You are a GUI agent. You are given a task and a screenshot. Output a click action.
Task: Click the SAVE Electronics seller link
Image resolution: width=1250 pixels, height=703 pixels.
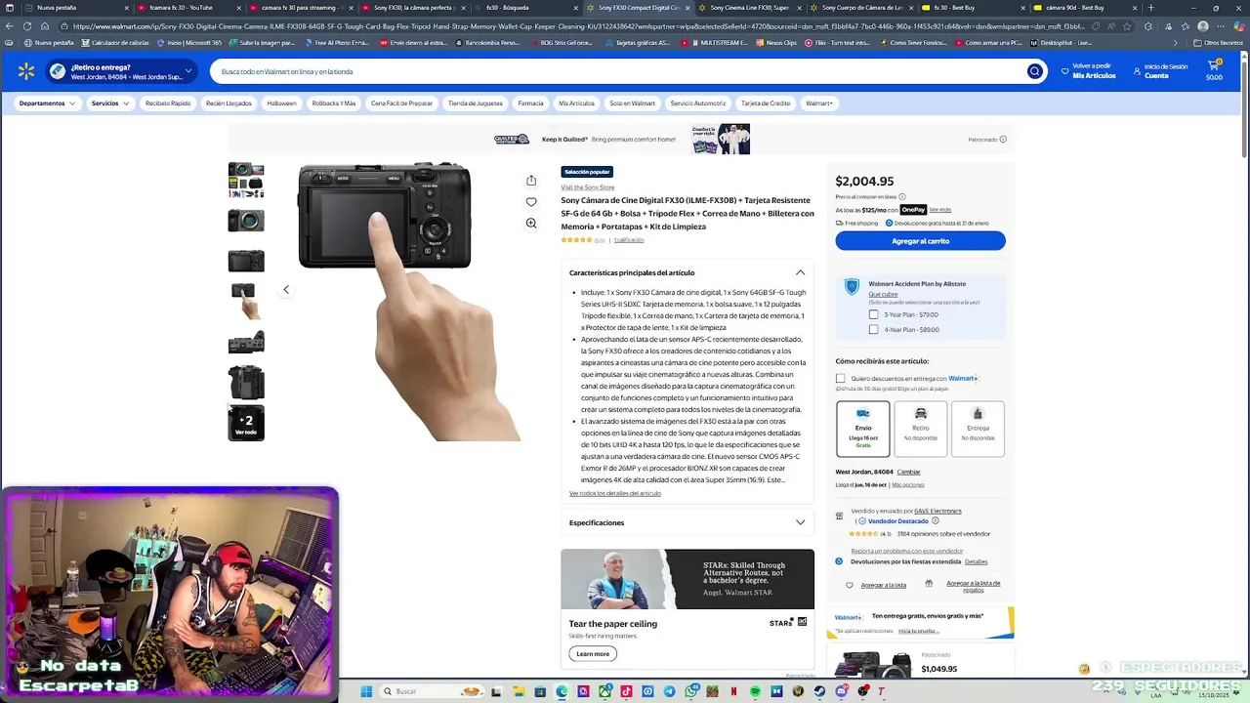click(x=937, y=511)
